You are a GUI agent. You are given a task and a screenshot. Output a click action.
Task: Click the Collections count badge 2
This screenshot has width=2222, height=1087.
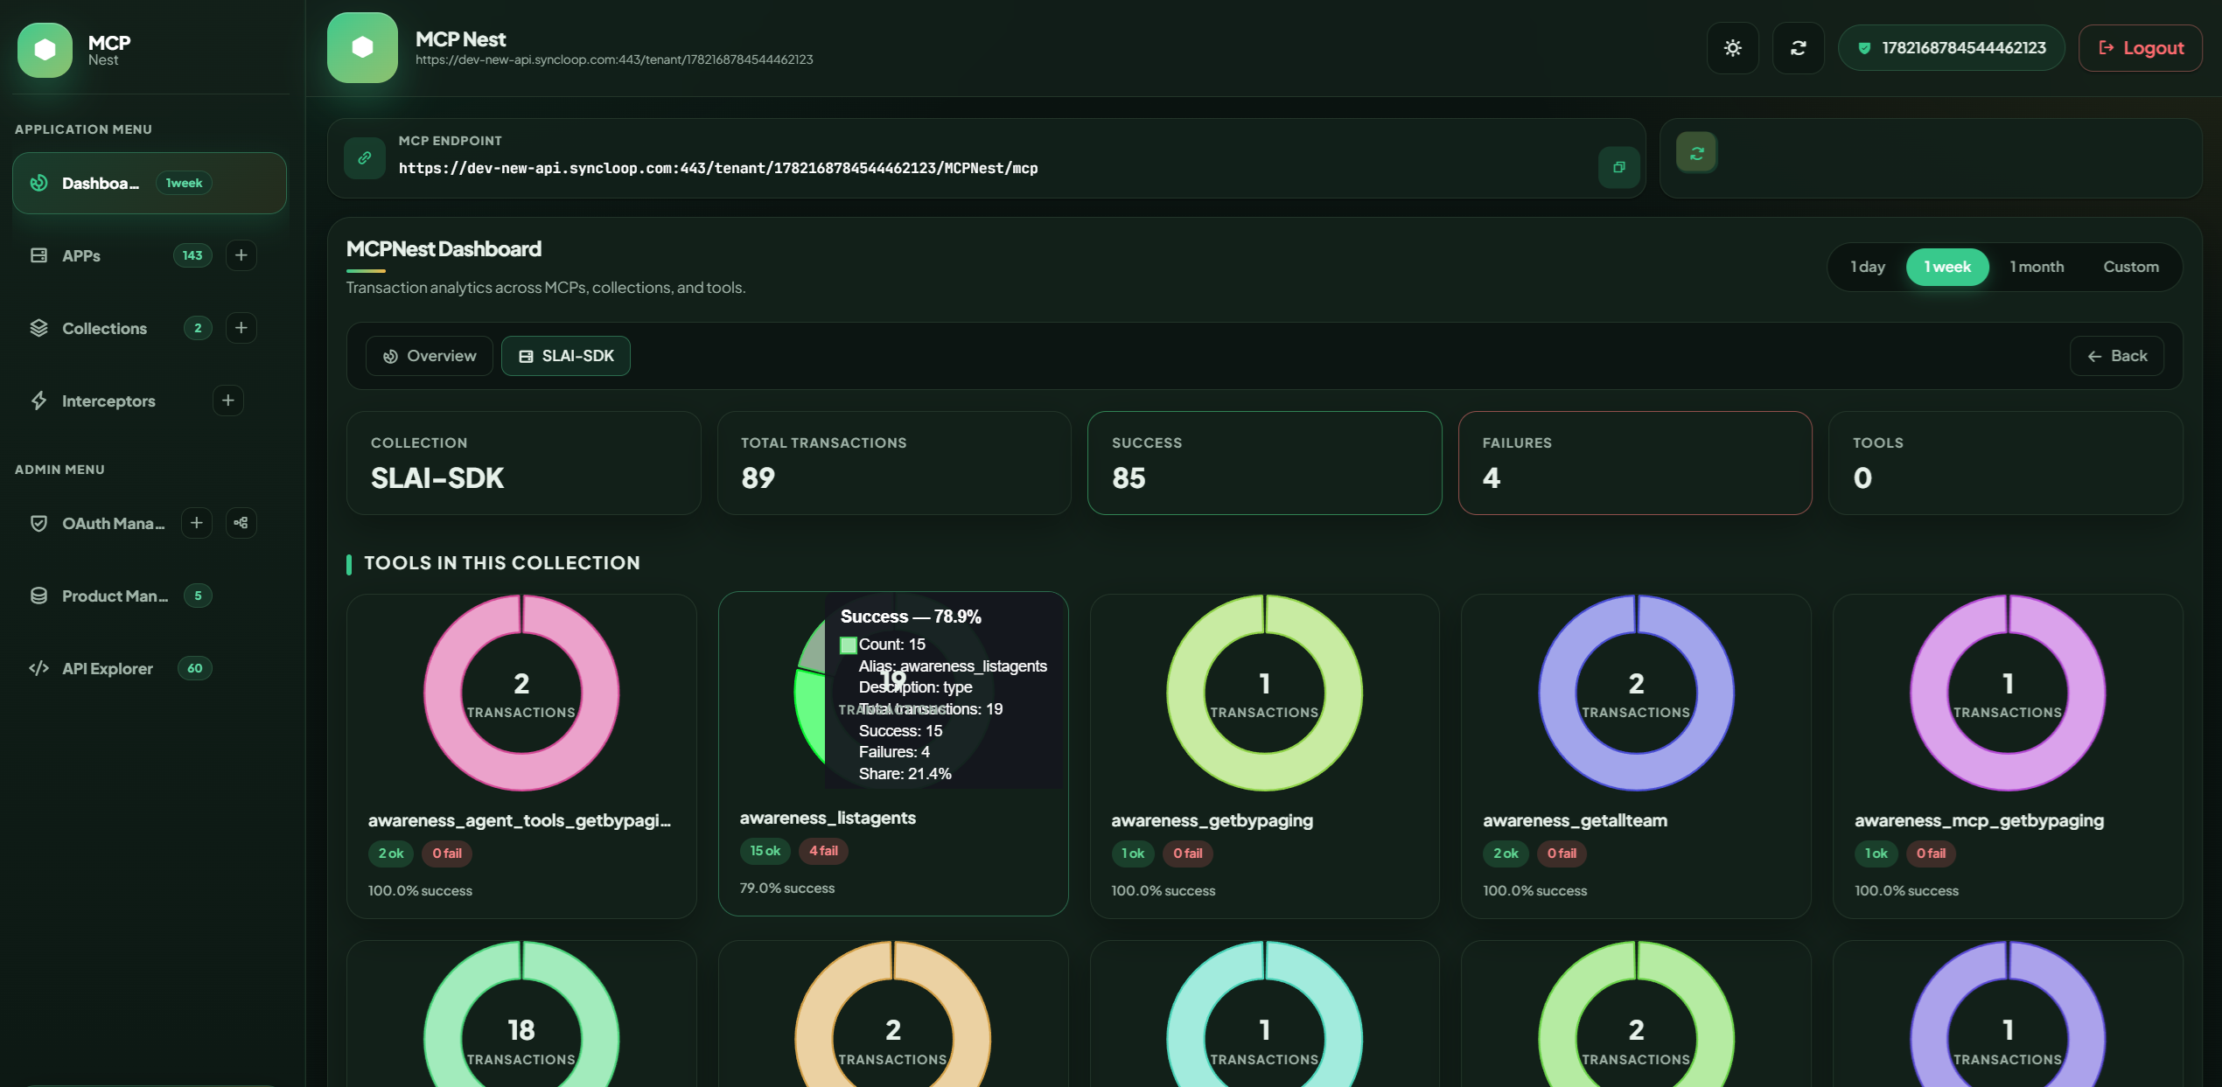[198, 328]
